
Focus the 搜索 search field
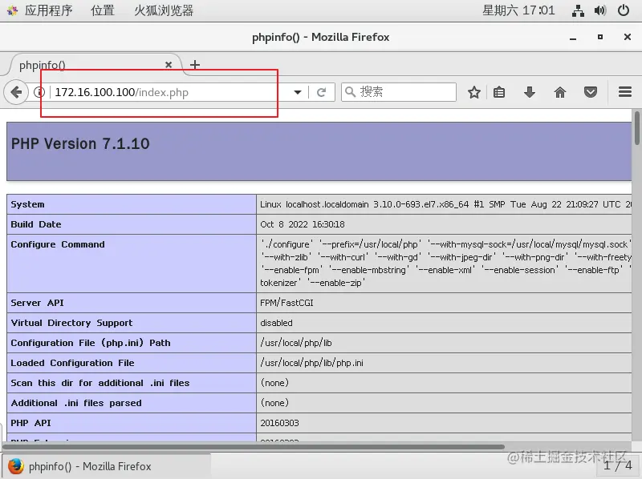coord(399,92)
